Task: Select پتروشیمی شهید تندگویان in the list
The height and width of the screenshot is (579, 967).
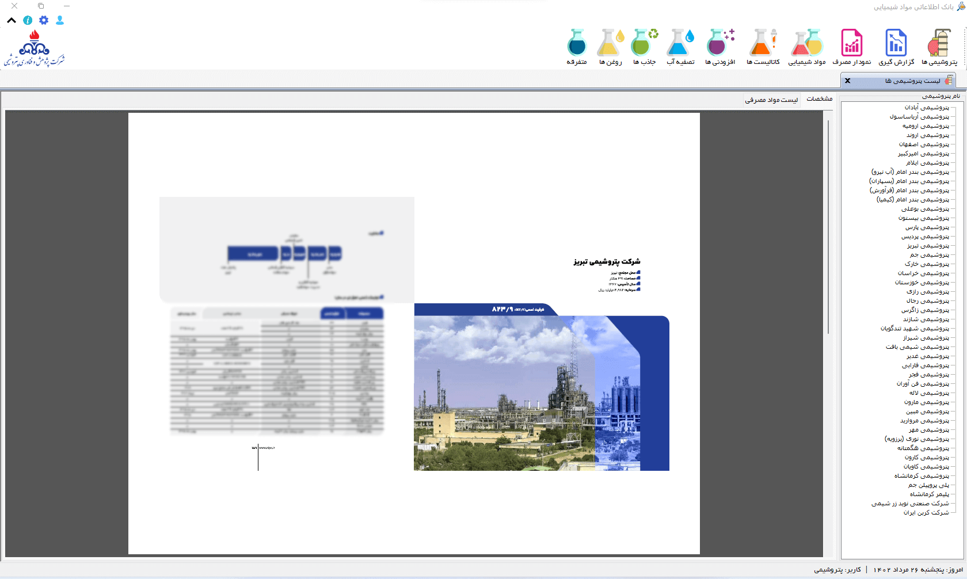Action: point(915,329)
